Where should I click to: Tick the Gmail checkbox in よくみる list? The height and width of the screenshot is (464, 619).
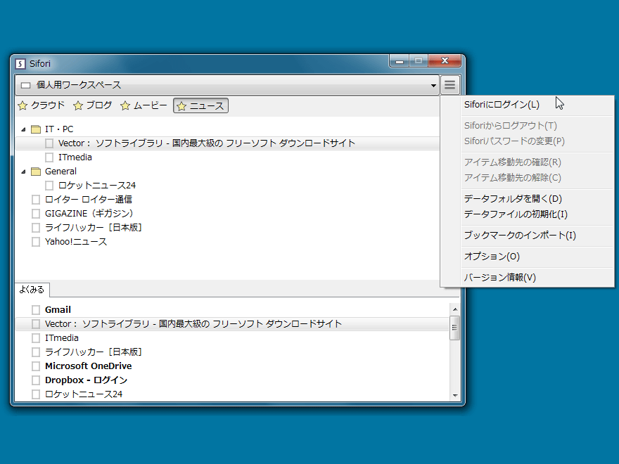(x=36, y=310)
